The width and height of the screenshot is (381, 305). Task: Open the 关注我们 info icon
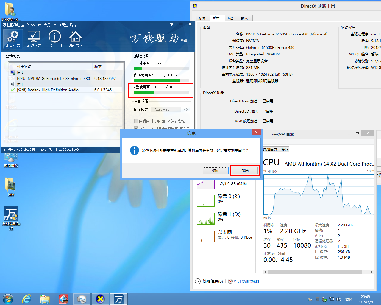54,39
